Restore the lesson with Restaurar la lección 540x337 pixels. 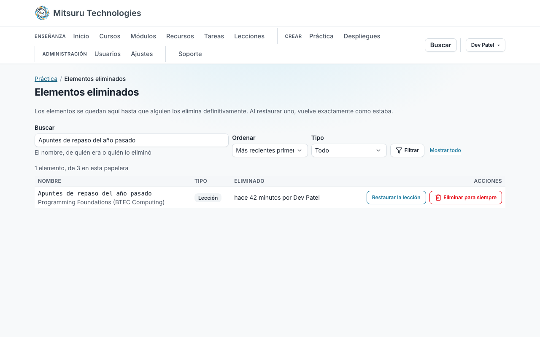pyautogui.click(x=396, y=198)
